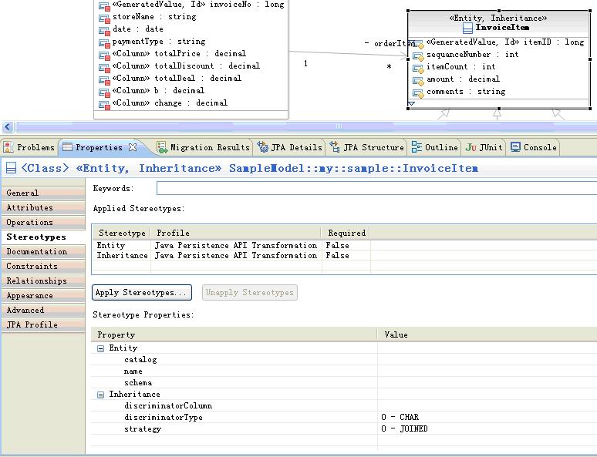Click the JPA Details tab icon
This screenshot has width=597, height=457.
pyautogui.click(x=263, y=147)
